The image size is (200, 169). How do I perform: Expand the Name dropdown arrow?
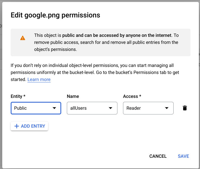click(110, 108)
